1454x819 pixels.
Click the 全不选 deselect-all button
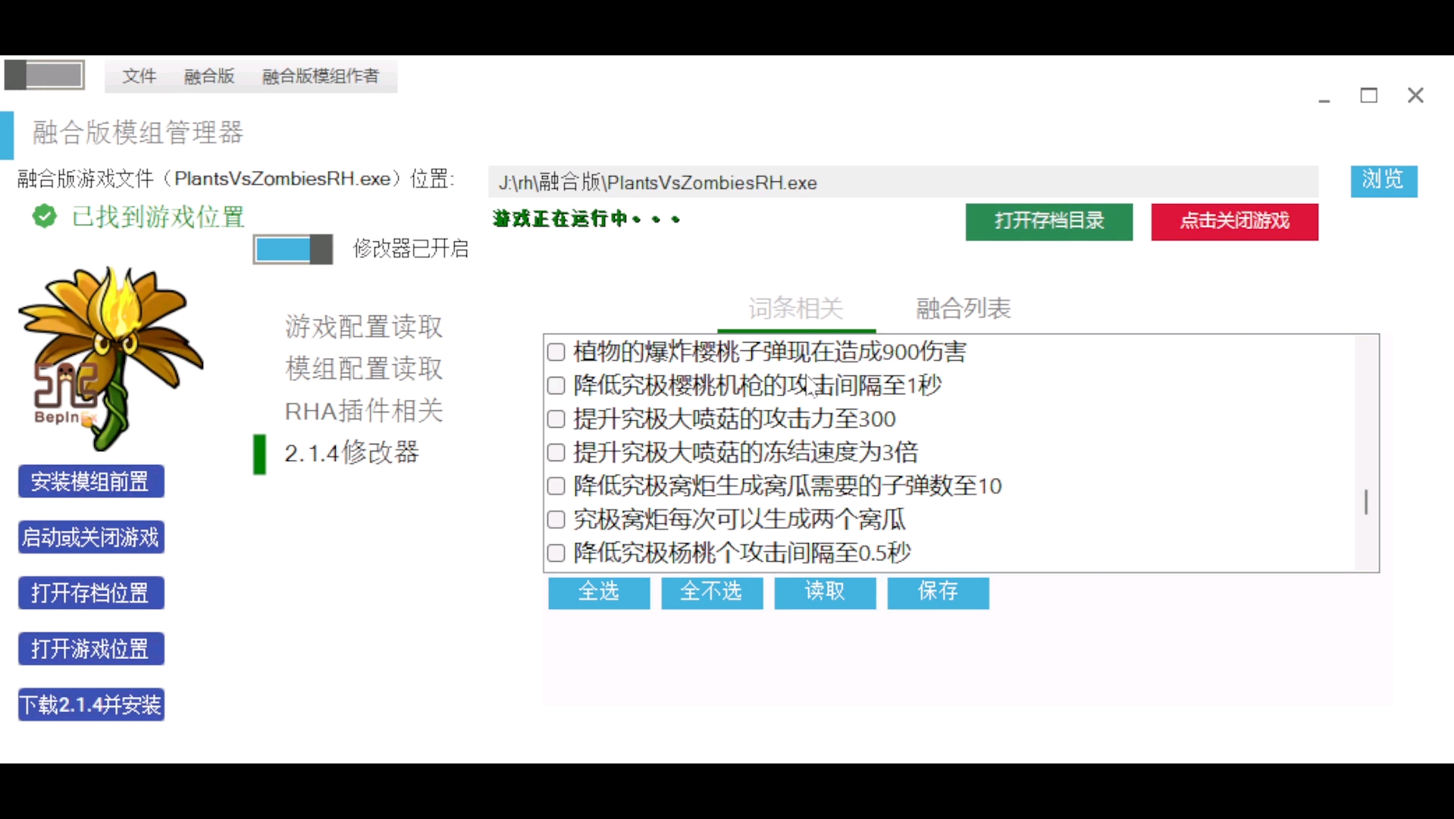[712, 592]
